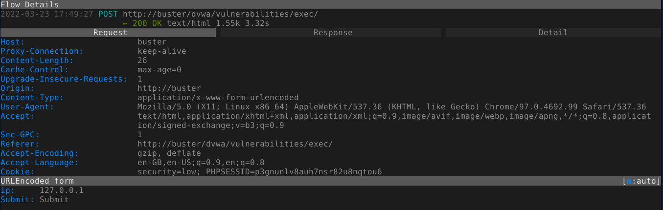Select the Proxy-Connection header name
Screen dimensions: 663x210
tap(42, 51)
